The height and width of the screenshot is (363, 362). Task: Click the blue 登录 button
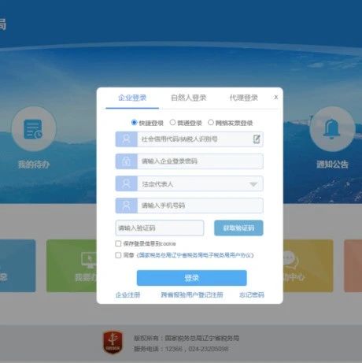coord(192,278)
